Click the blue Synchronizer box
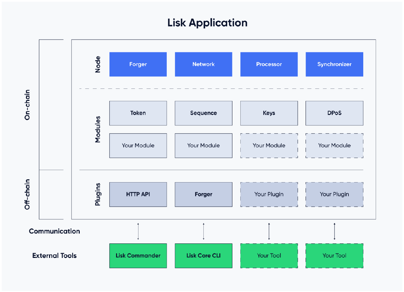 pyautogui.click(x=335, y=64)
